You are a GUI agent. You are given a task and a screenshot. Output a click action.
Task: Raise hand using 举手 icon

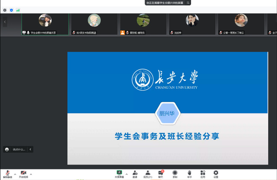[x=189, y=173]
